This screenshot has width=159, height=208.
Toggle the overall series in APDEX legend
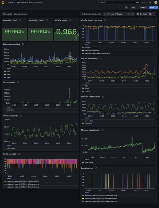[x=87, y=47]
